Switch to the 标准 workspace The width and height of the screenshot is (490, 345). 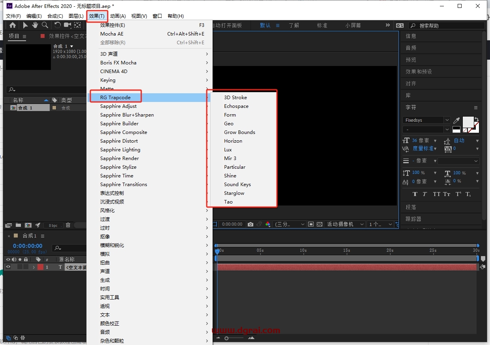tap(322, 25)
